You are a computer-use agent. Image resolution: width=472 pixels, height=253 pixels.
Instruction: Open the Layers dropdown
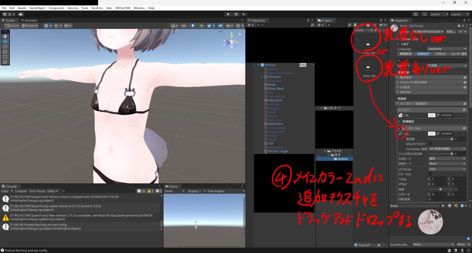439,14
